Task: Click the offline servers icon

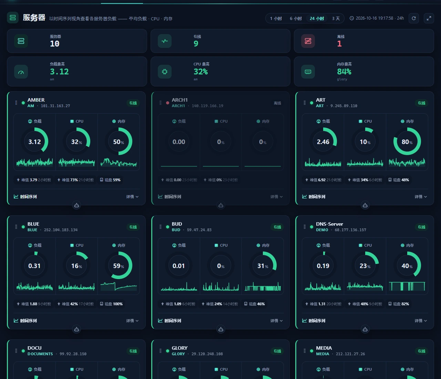Action: (308, 41)
